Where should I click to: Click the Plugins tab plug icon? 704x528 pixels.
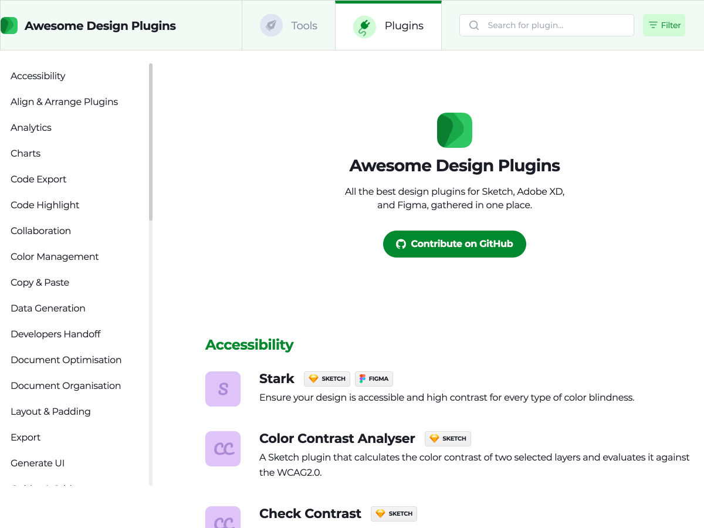click(x=364, y=26)
